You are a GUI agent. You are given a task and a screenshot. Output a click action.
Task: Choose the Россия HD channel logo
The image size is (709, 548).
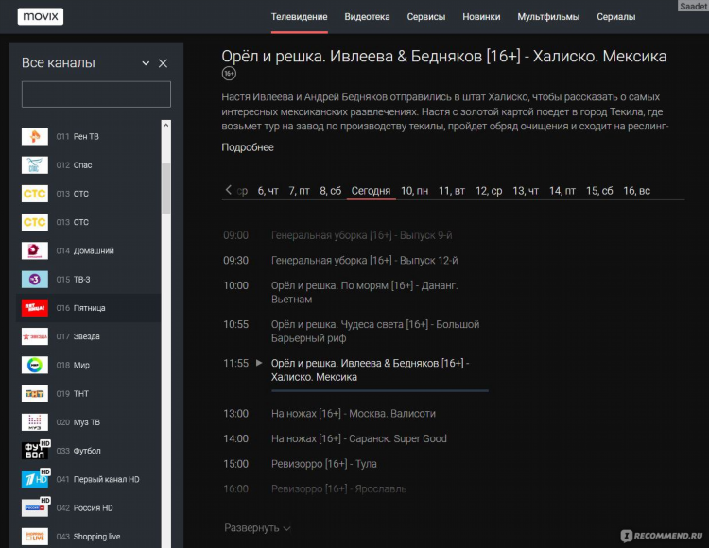pos(36,507)
